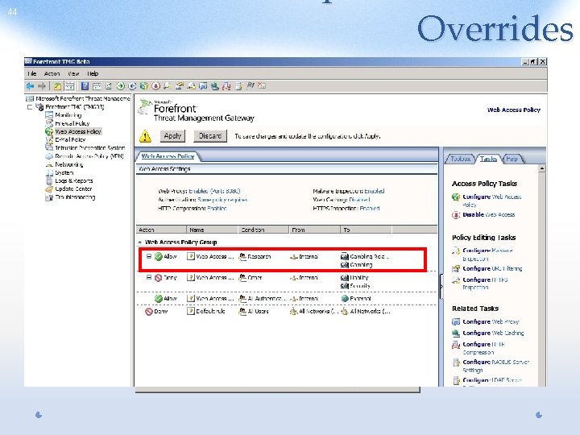The height and width of the screenshot is (435, 580).
Task: Click the Disable Web Access link
Action: click(x=488, y=214)
